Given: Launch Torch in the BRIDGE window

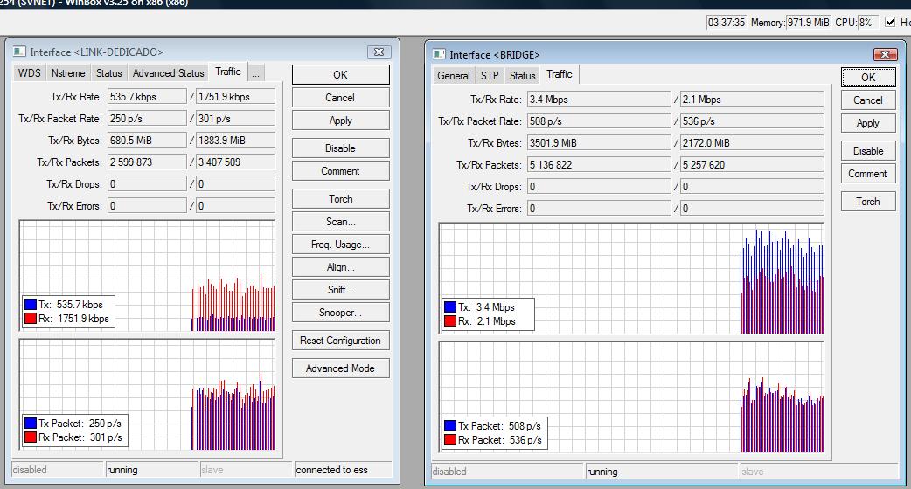Looking at the screenshot, I should pyautogui.click(x=867, y=202).
